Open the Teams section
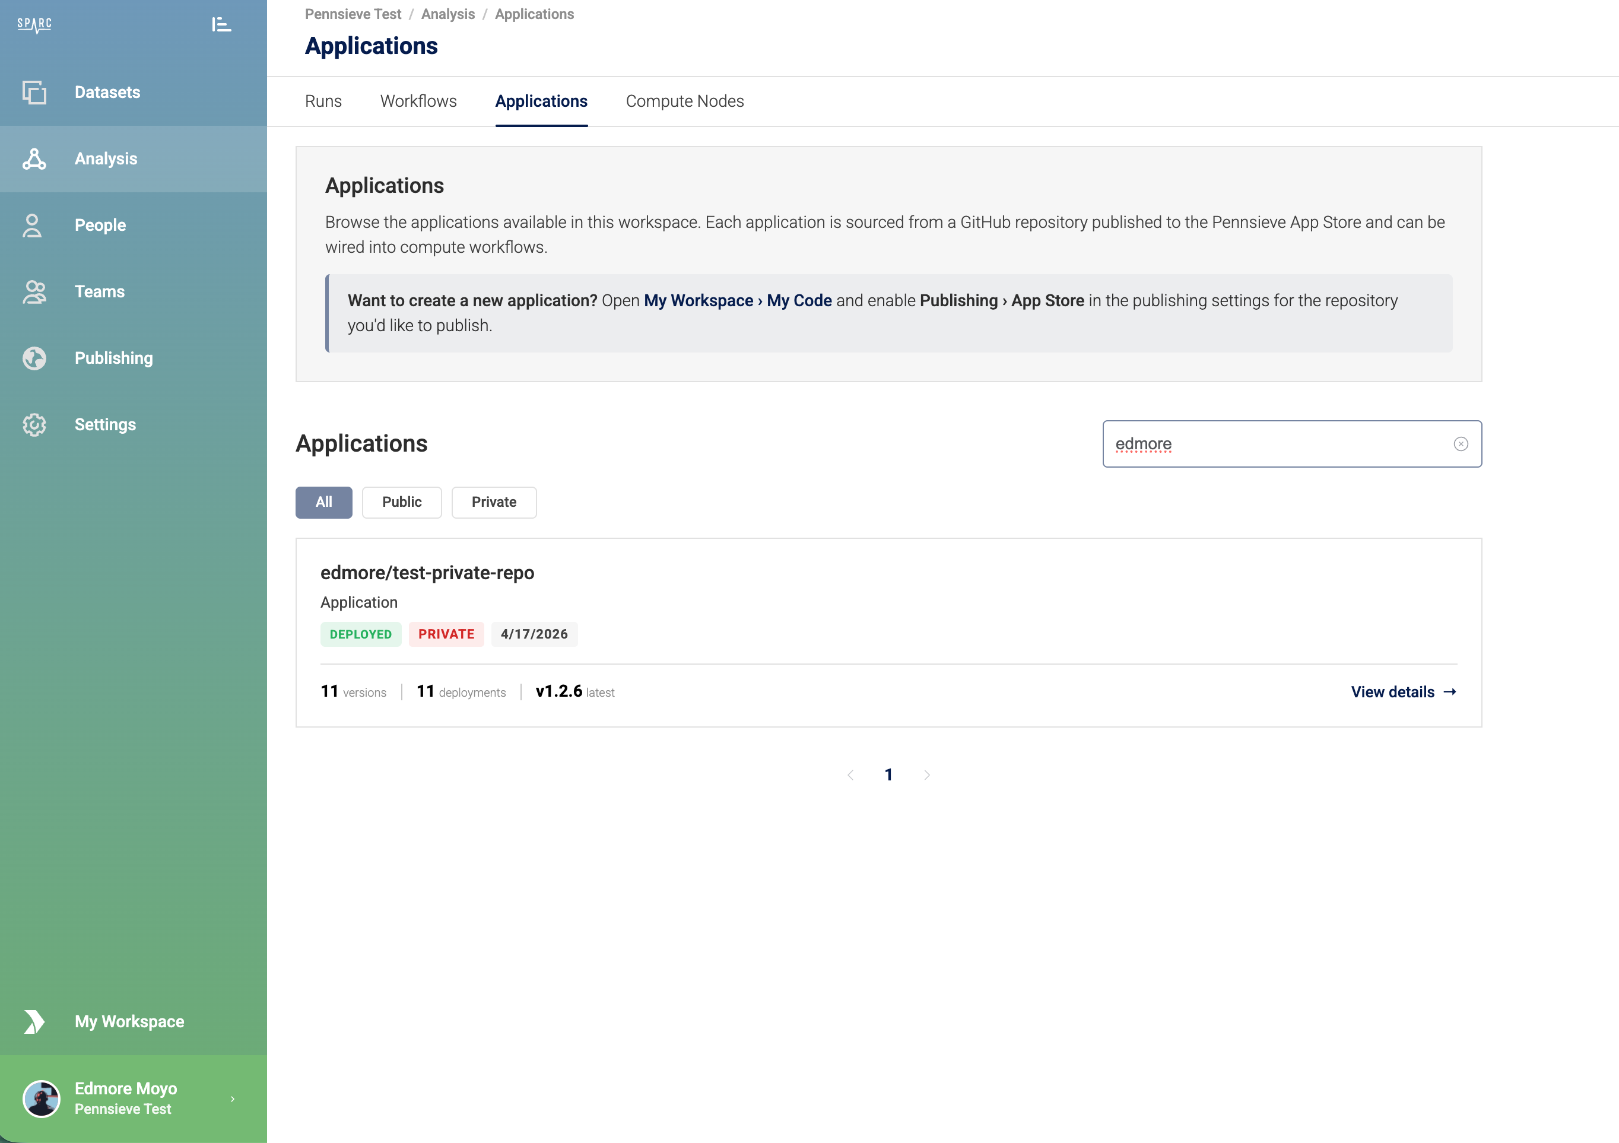 point(134,292)
